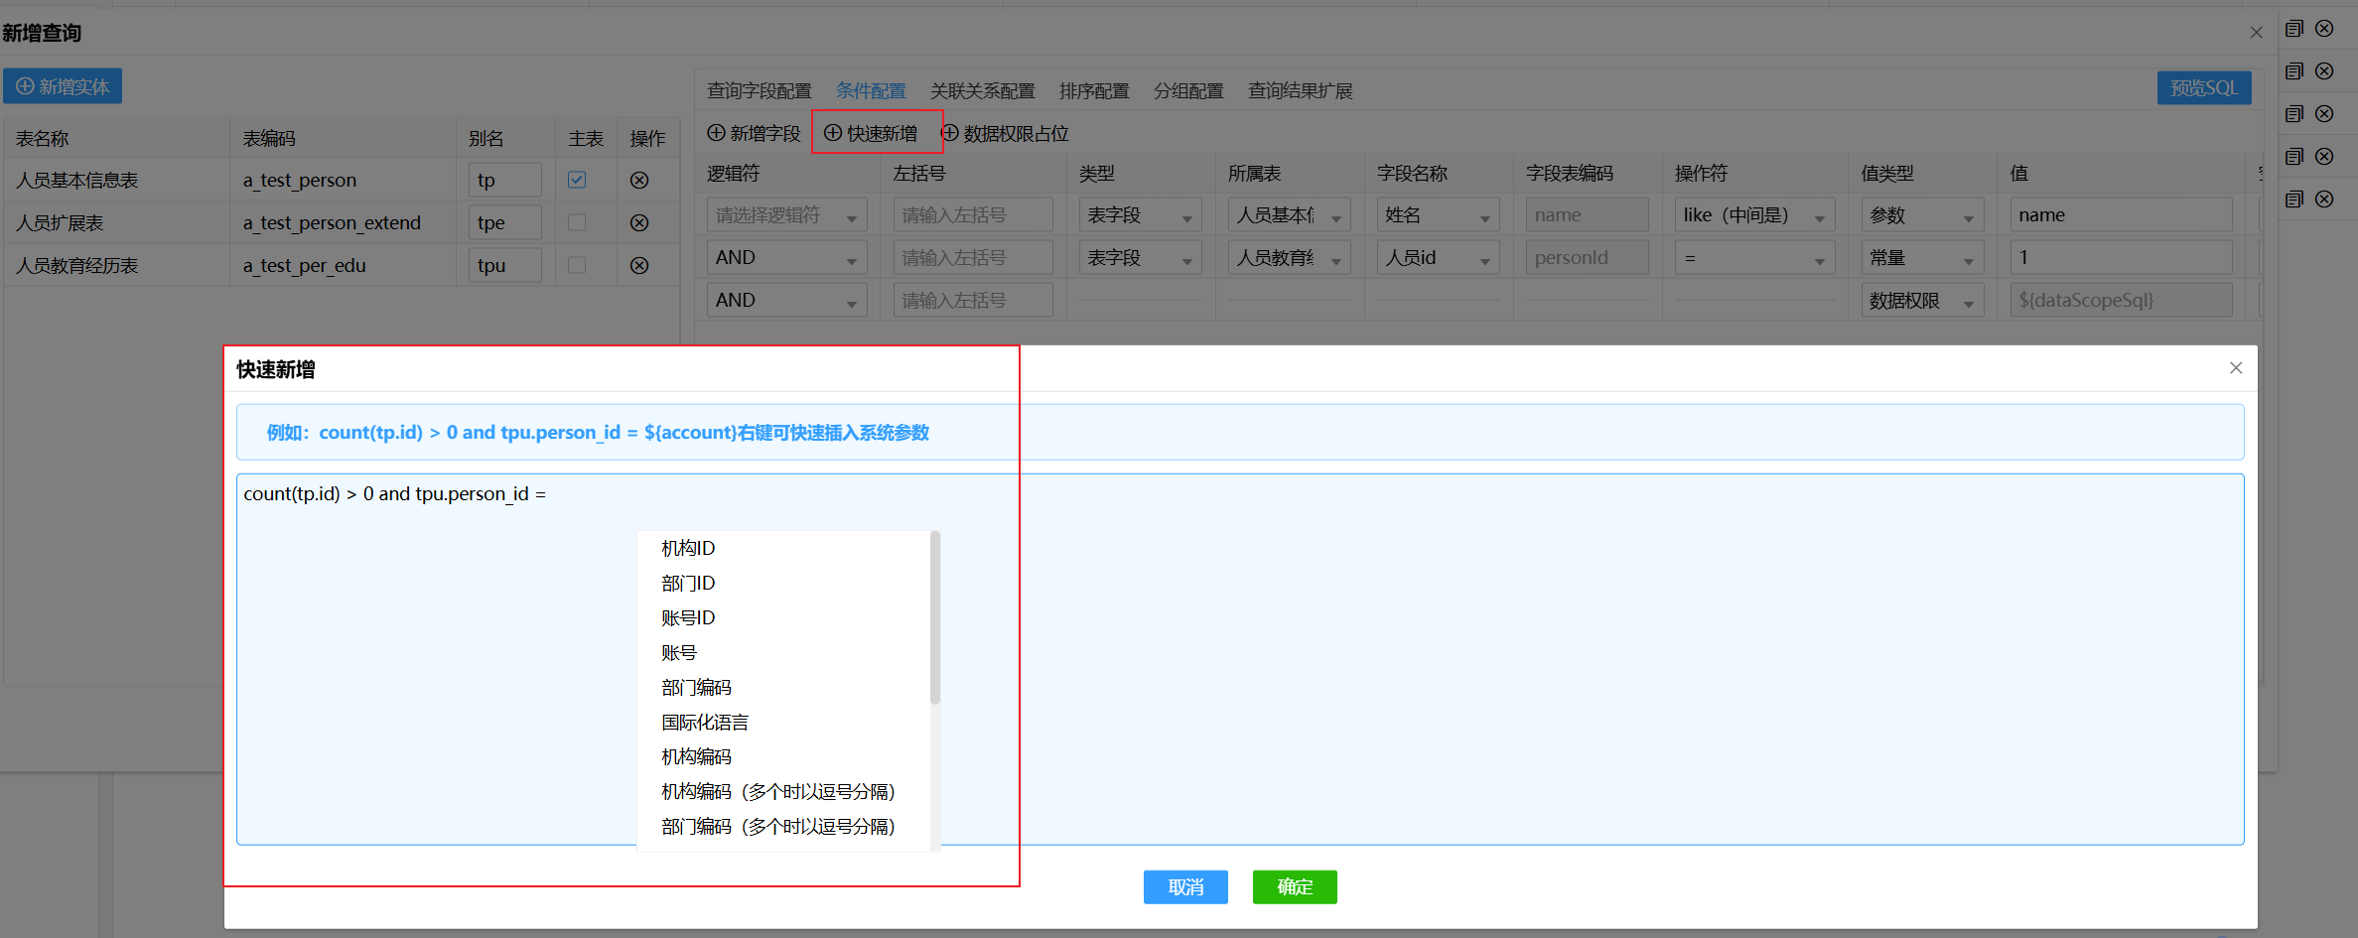Open the 请选择逻辑符 dropdown in first row
Image resolution: width=2358 pixels, height=938 pixels.
pyautogui.click(x=785, y=215)
